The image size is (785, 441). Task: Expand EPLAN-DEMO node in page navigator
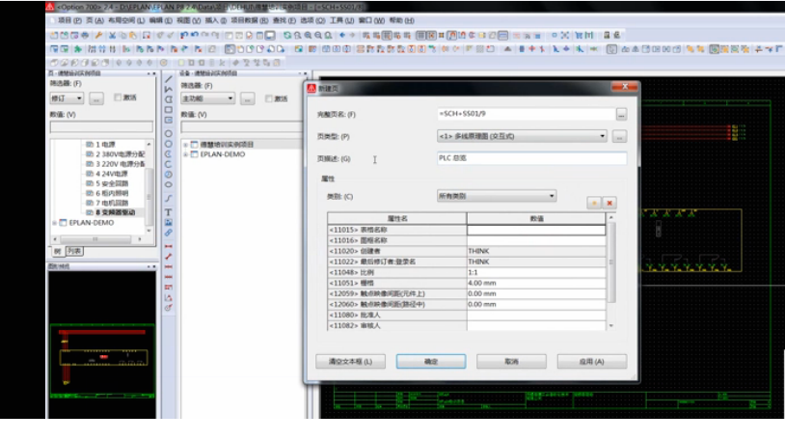click(55, 223)
